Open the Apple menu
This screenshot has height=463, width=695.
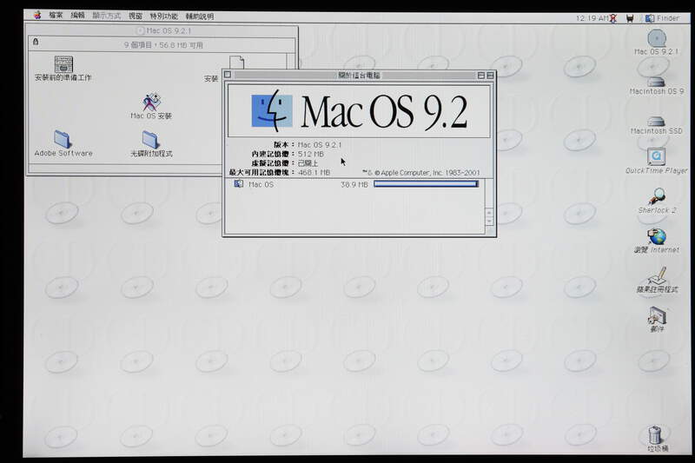37,16
